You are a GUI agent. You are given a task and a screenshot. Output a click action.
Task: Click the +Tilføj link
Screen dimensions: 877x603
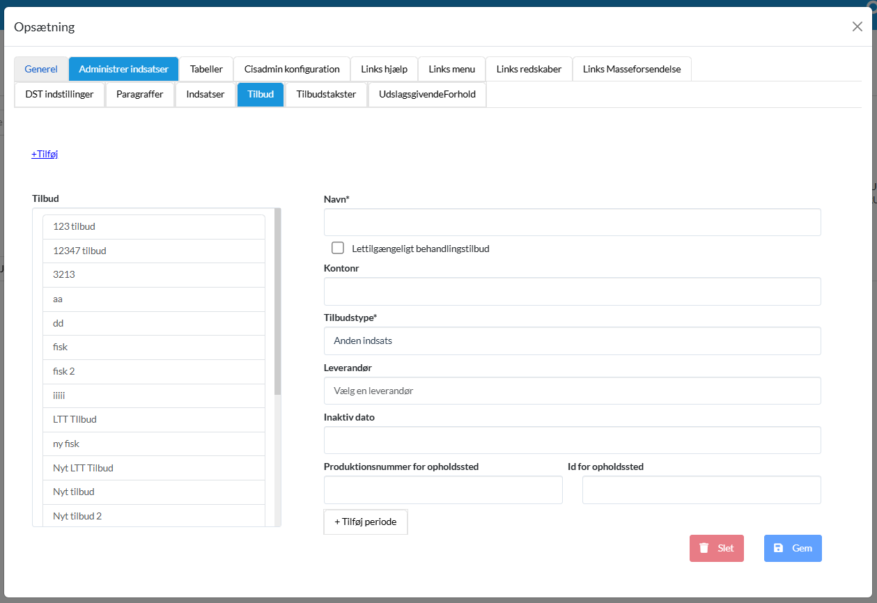click(x=45, y=154)
